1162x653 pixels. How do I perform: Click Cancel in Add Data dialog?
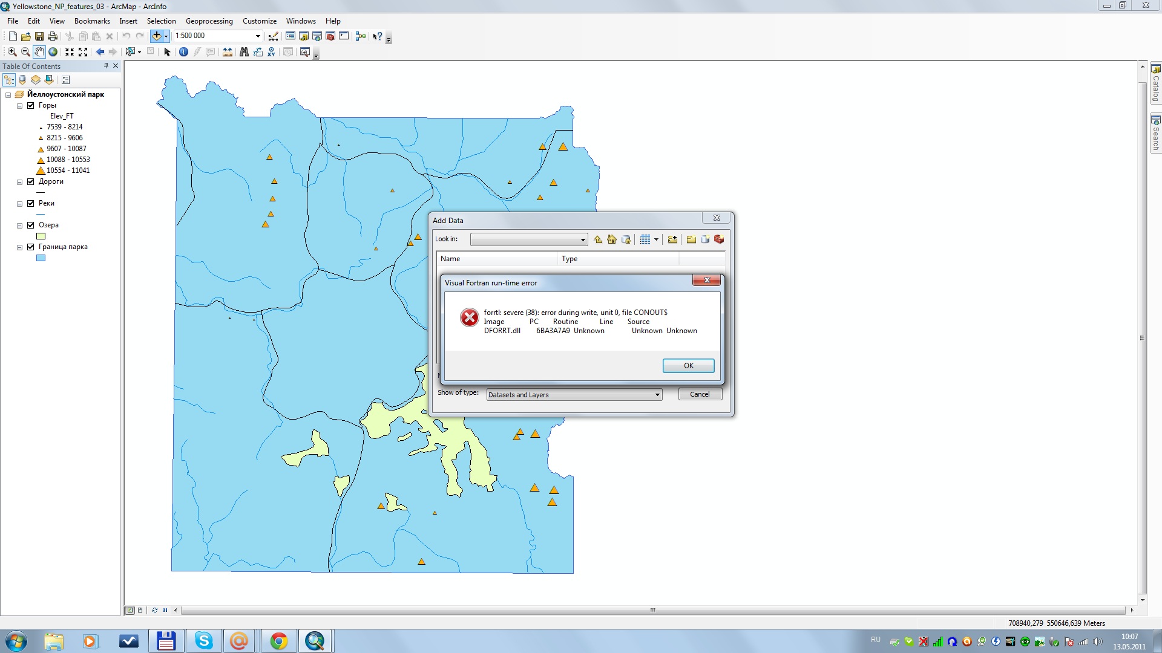pos(700,394)
